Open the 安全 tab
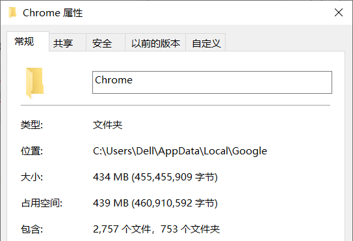Viewport: 353px width, 241px height. [105, 43]
